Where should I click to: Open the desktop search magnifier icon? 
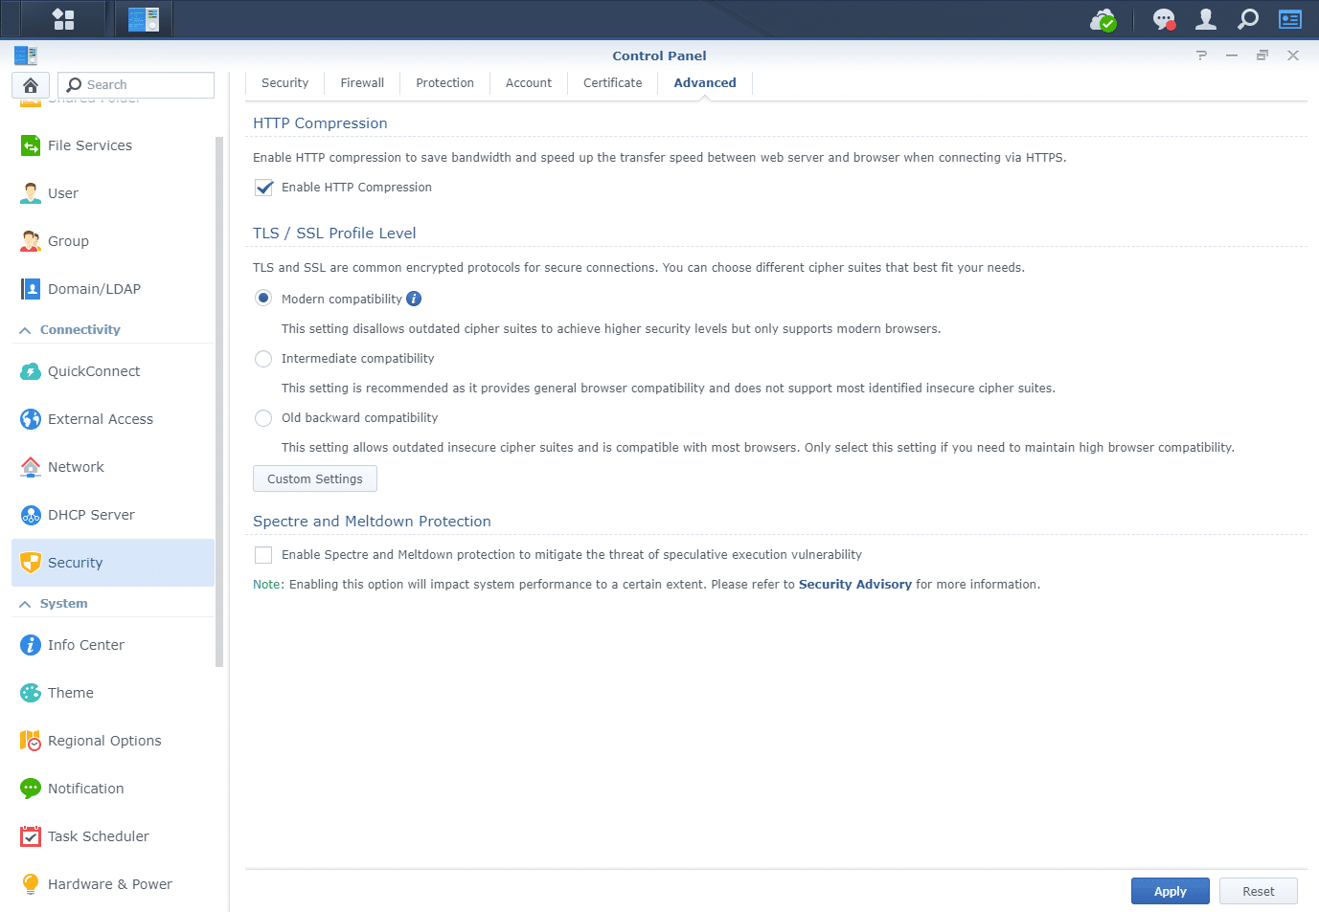(x=1248, y=19)
